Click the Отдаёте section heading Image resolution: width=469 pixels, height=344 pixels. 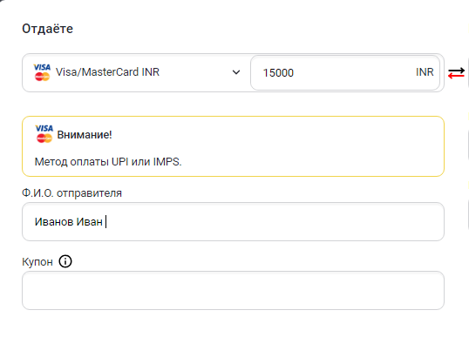tap(48, 29)
